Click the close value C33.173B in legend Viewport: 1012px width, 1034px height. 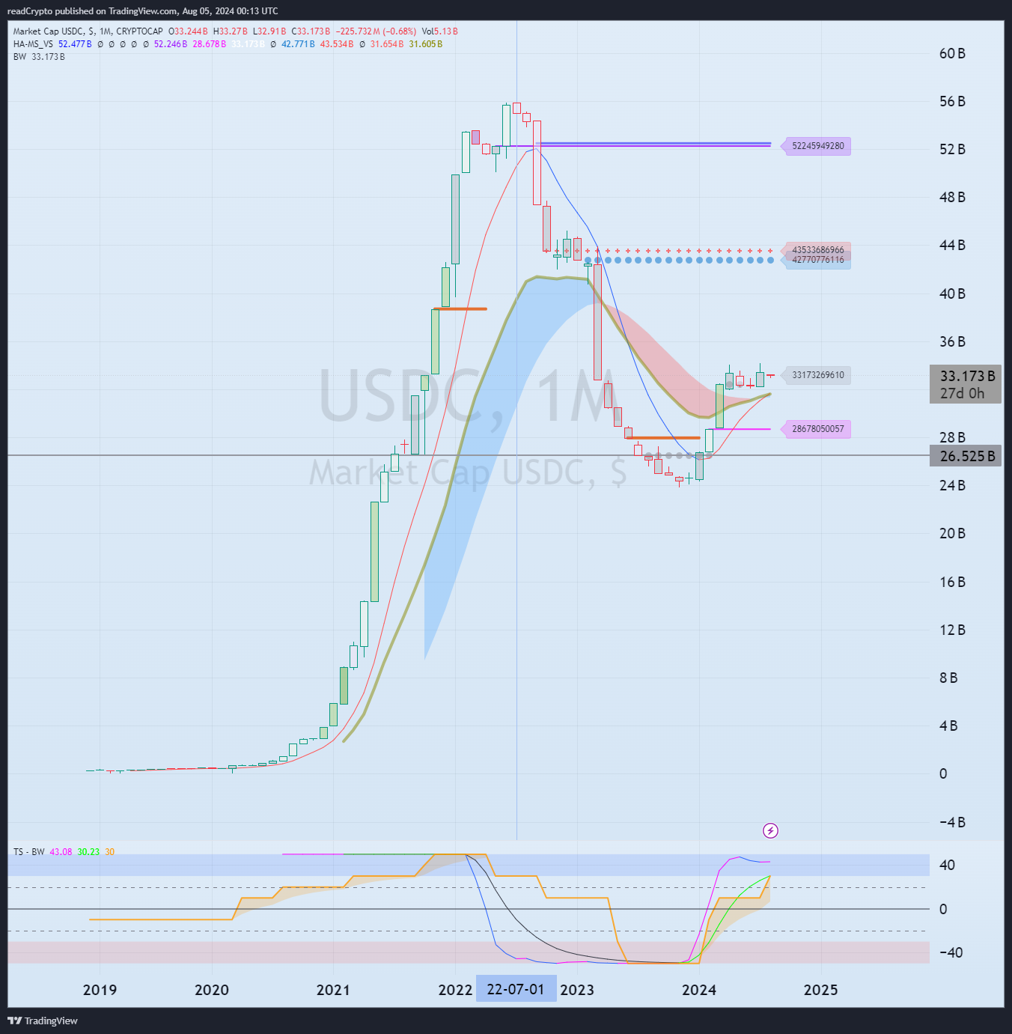[x=311, y=31]
